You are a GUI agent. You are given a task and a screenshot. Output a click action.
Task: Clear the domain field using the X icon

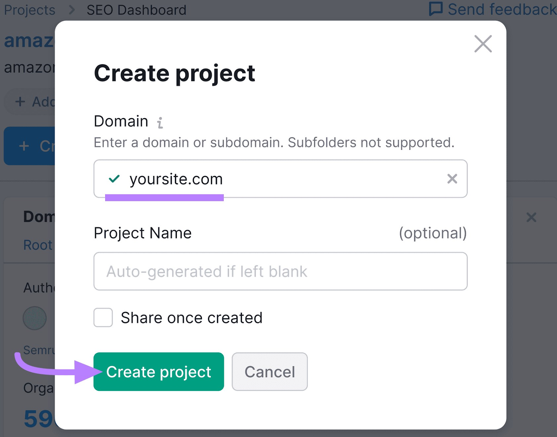click(452, 179)
